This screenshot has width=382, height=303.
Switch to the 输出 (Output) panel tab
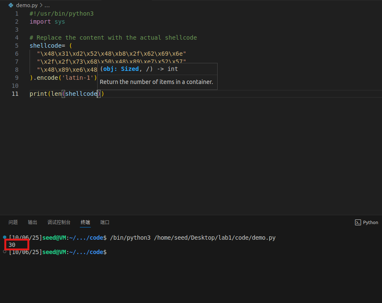pos(33,222)
